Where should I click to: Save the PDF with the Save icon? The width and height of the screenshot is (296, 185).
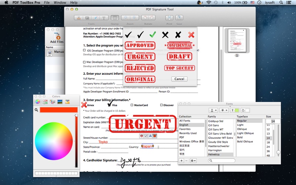[x=179, y=18]
